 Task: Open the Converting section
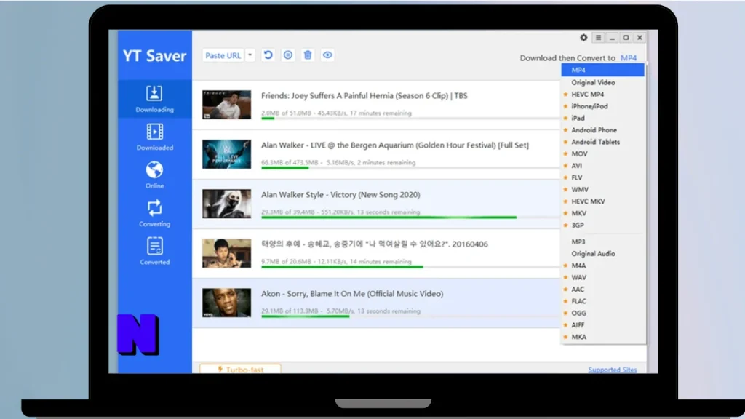click(x=154, y=213)
